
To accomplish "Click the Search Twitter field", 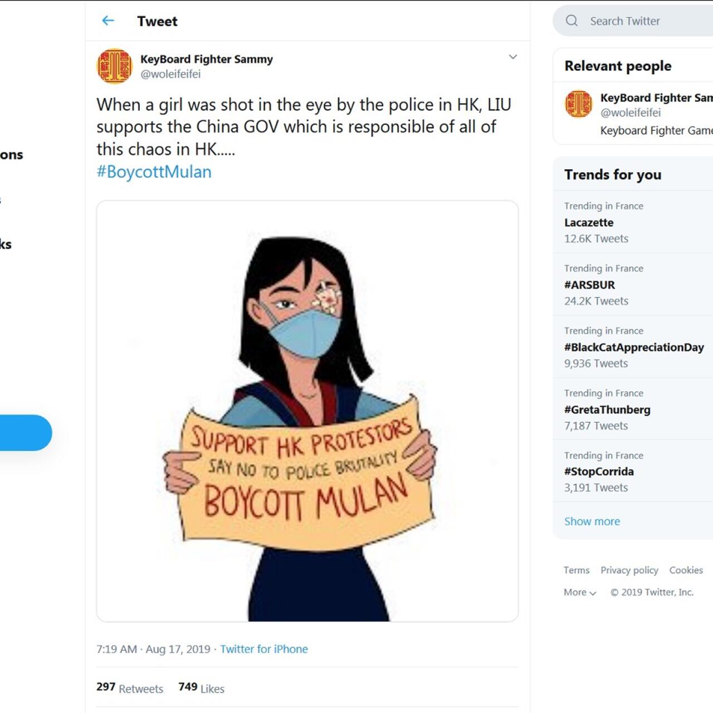I will pyautogui.click(x=641, y=21).
